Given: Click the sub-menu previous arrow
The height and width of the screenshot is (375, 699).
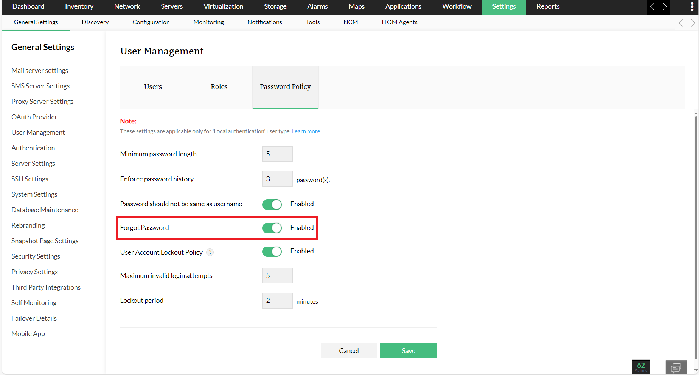Looking at the screenshot, I should pos(681,23).
